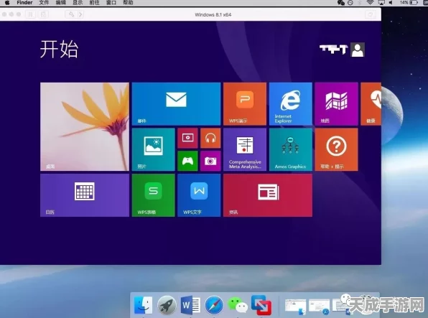Click the VM toolbar forward arrow button
Screen dimensions: 428x318
[80, 14]
